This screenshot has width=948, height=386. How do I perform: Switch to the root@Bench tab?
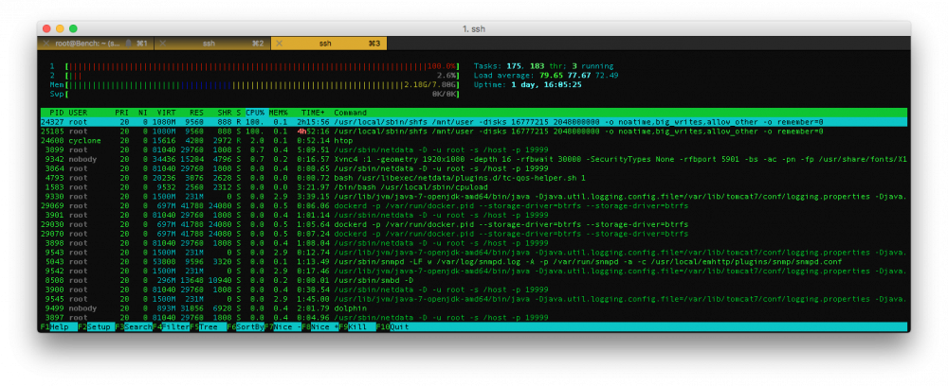(x=96, y=44)
